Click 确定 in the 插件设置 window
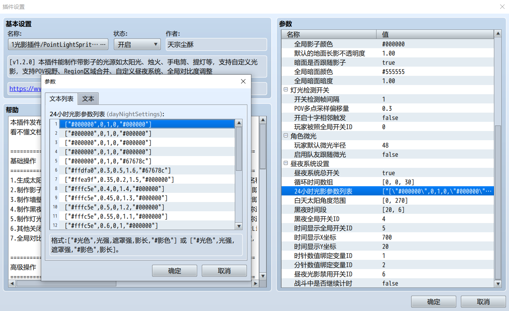Image resolution: width=509 pixels, height=311 pixels. pos(434,302)
